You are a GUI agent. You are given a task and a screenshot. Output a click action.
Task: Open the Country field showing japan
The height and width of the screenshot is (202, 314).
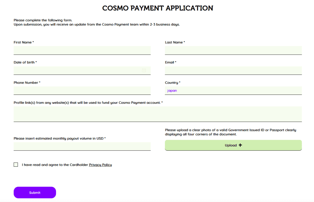pyautogui.click(x=233, y=91)
